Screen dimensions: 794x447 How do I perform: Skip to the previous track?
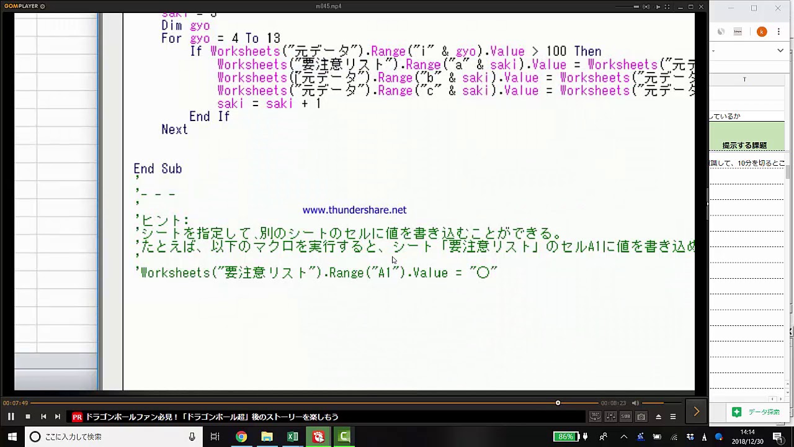click(x=43, y=417)
